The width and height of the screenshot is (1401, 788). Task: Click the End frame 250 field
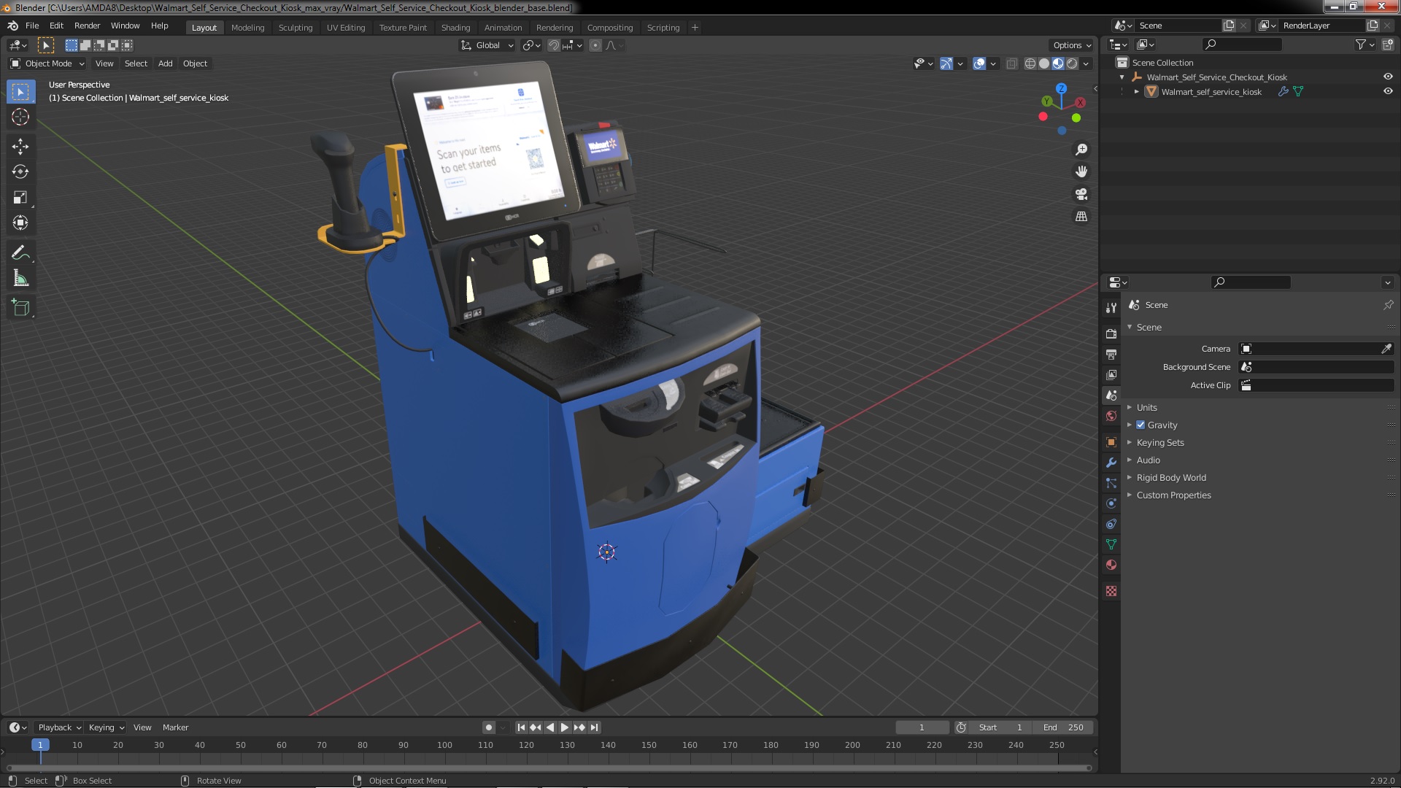tap(1063, 727)
